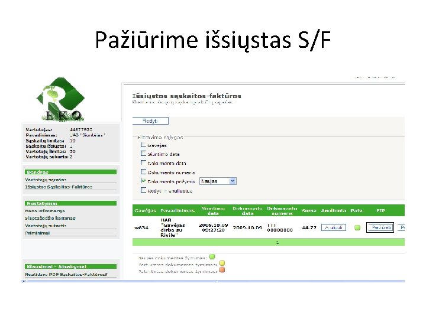Open Mano informacija settings link
The image size is (426, 319).
click(x=45, y=211)
